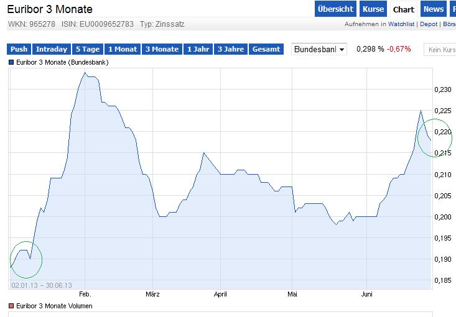Expand the Bundesbank exchange dropdown
This screenshot has width=456, height=317.
(319, 49)
